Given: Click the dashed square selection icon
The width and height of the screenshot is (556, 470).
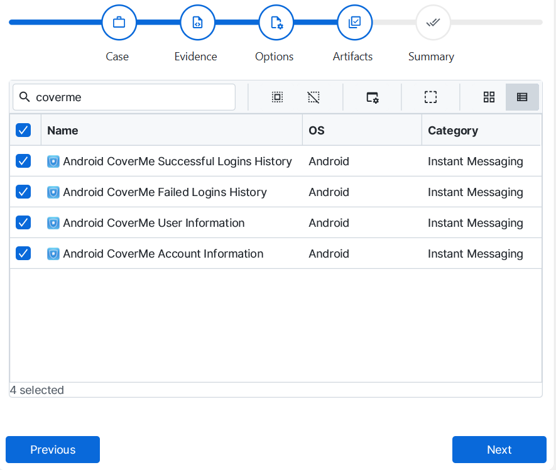Looking at the screenshot, I should (430, 97).
